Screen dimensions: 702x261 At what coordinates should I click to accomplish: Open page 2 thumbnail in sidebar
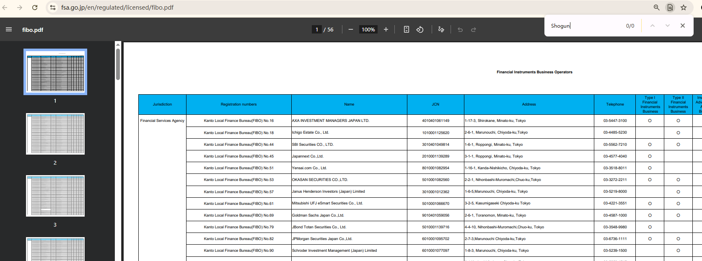coord(55,134)
